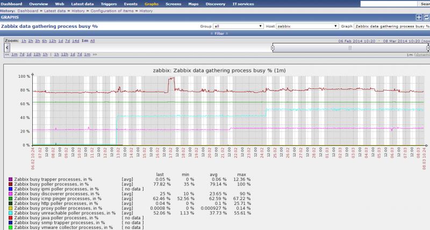Go to Latest data in history breadcrumb
Image resolution: width=430 pixels, height=230 pixels.
pos(59,11)
